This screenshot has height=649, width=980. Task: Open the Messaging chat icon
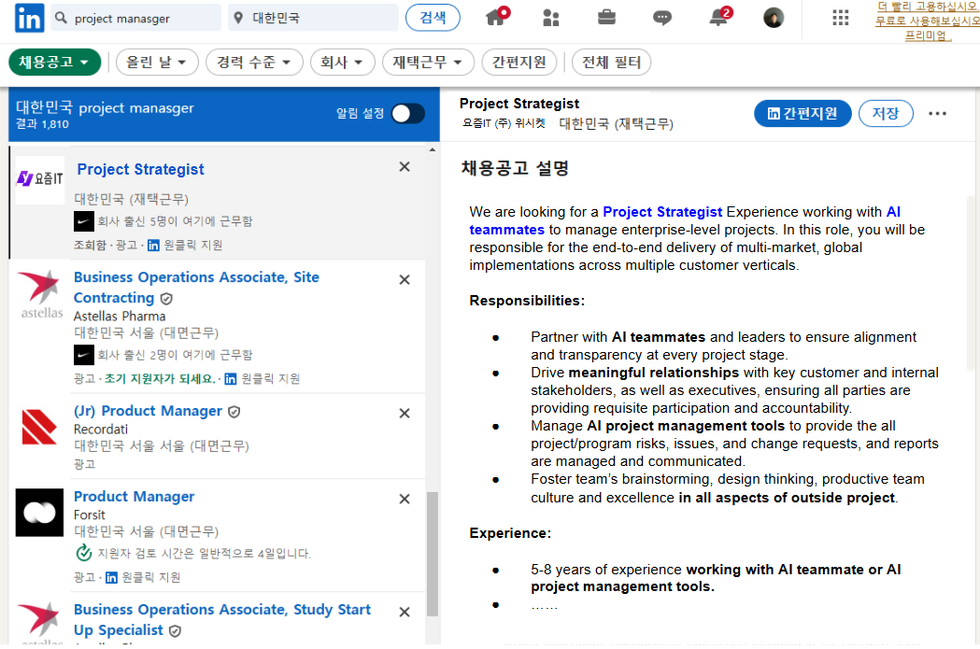coord(661,18)
